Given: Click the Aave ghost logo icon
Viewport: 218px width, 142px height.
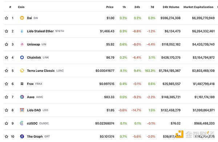Looking at the screenshot, I should 22,97.
